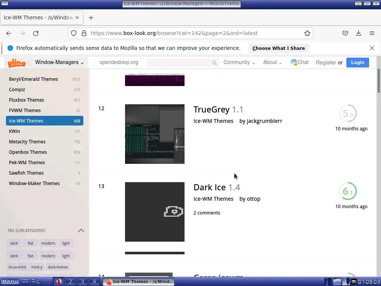Screen dimensions: 381x286
Task: Expand the Community menu
Action: 239,62
